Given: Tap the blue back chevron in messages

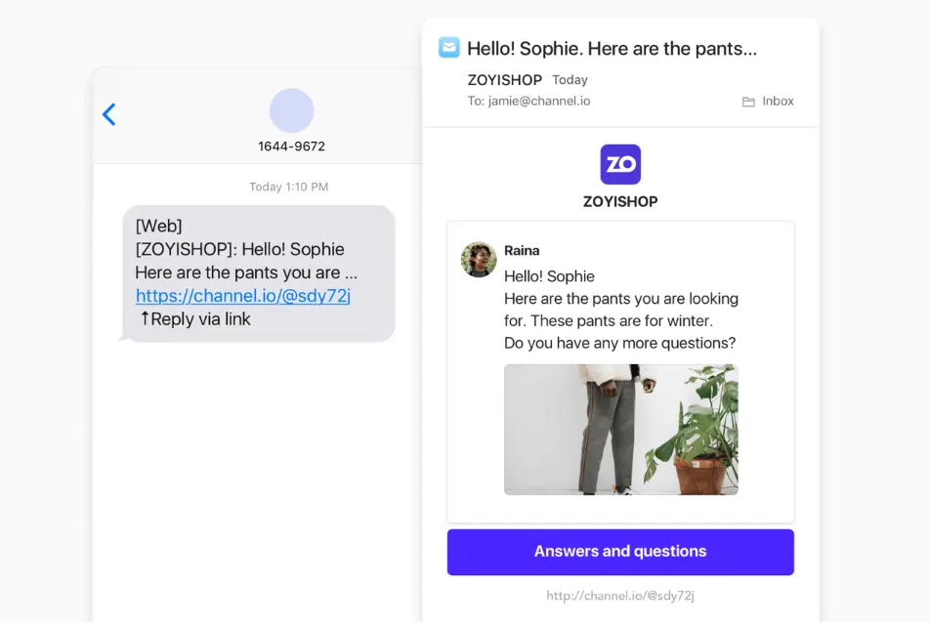Looking at the screenshot, I should (x=109, y=114).
